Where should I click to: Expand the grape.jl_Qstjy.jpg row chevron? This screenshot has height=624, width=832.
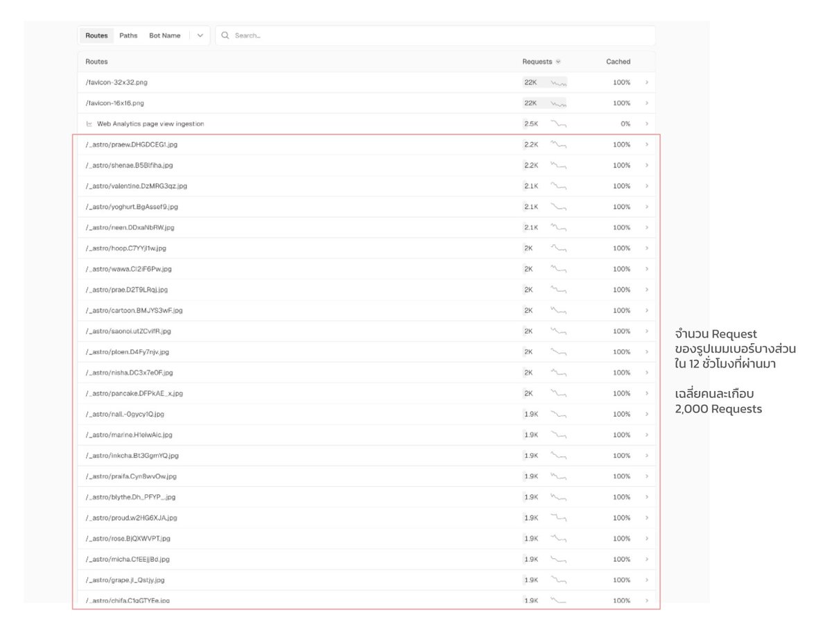click(x=647, y=580)
